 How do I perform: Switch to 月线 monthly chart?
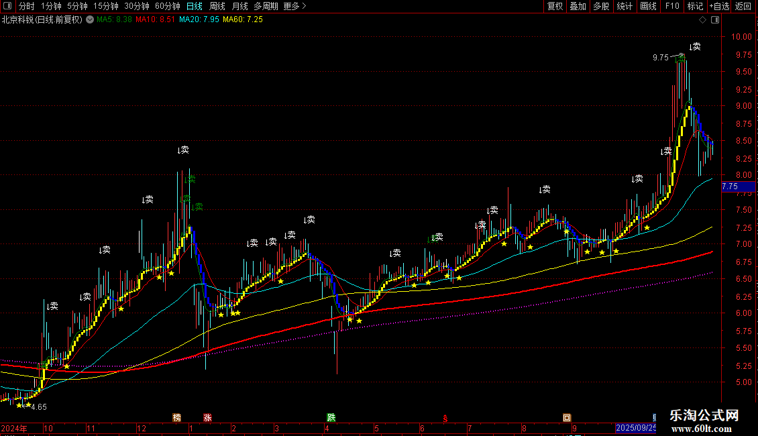239,6
